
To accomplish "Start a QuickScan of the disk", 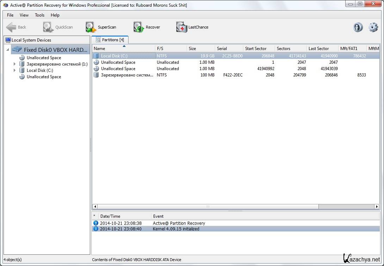I will tap(58, 27).
